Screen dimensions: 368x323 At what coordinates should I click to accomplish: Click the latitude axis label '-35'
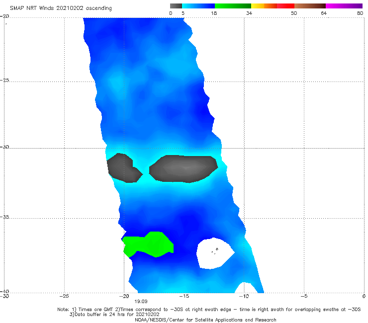coord(4,217)
